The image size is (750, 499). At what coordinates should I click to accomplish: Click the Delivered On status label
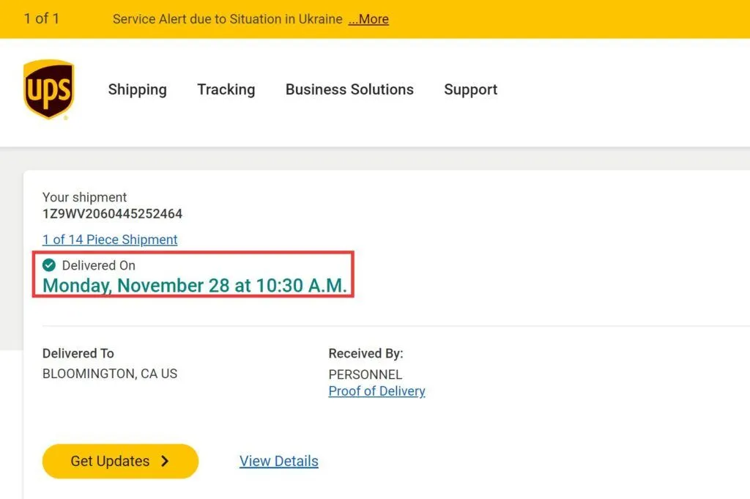pos(98,265)
